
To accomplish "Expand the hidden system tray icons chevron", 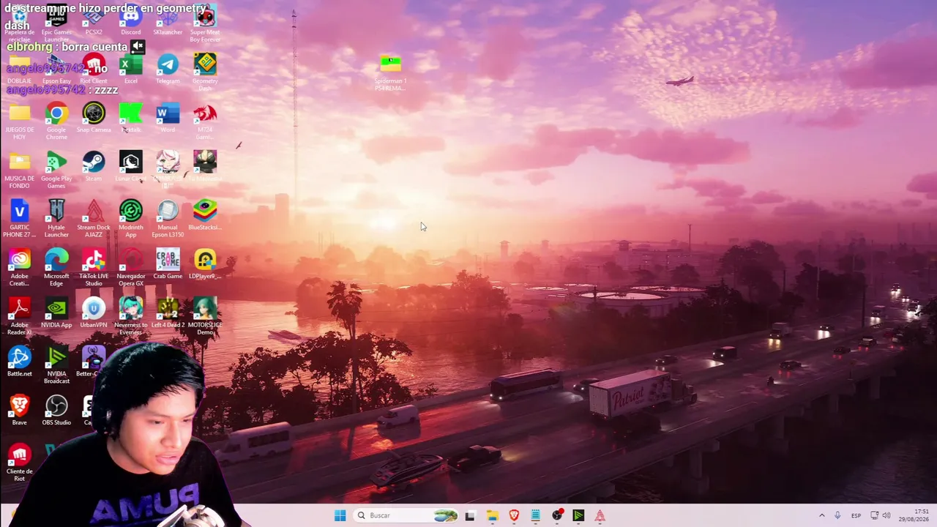I will click(821, 515).
